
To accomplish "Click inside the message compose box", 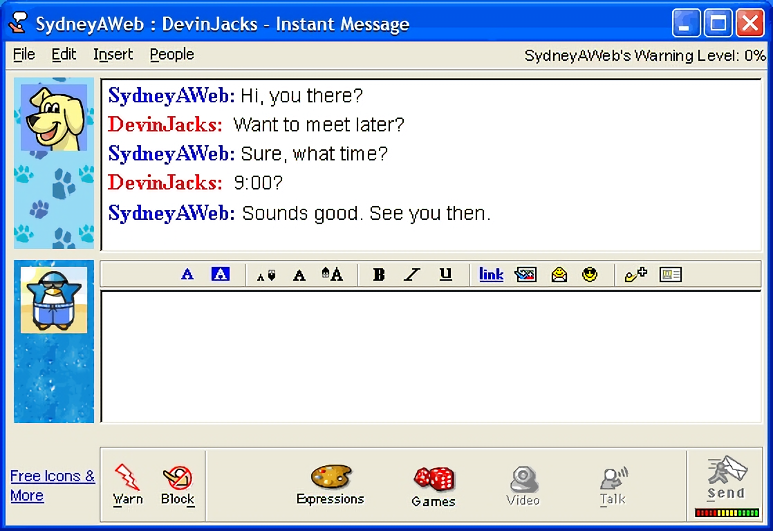I will (431, 357).
